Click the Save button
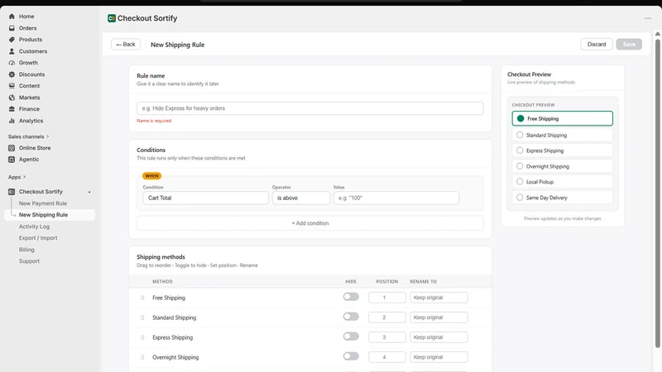This screenshot has height=372, width=662. pos(629,45)
